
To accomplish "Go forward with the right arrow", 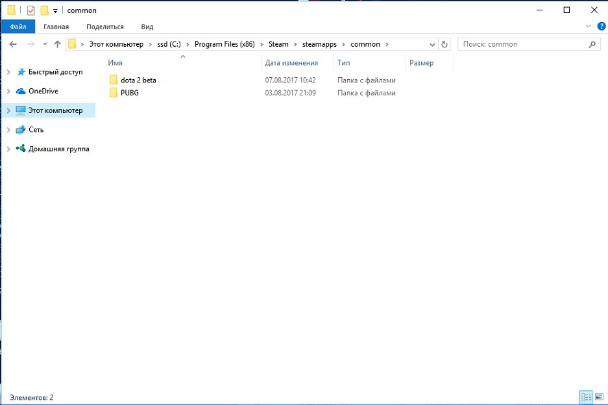I will pyautogui.click(x=30, y=44).
